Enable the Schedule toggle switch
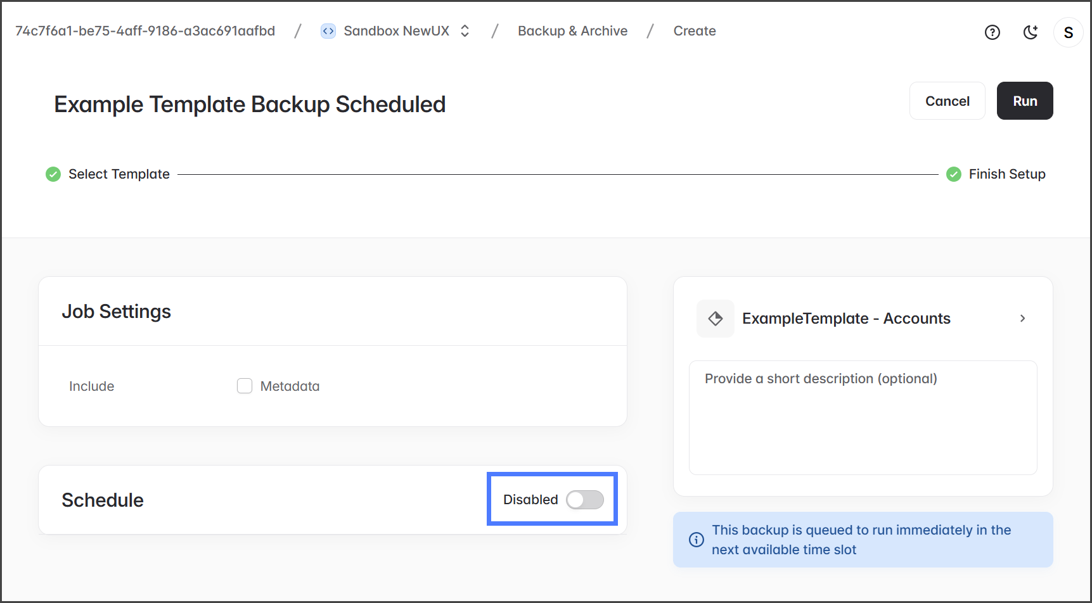The width and height of the screenshot is (1092, 603). [584, 500]
